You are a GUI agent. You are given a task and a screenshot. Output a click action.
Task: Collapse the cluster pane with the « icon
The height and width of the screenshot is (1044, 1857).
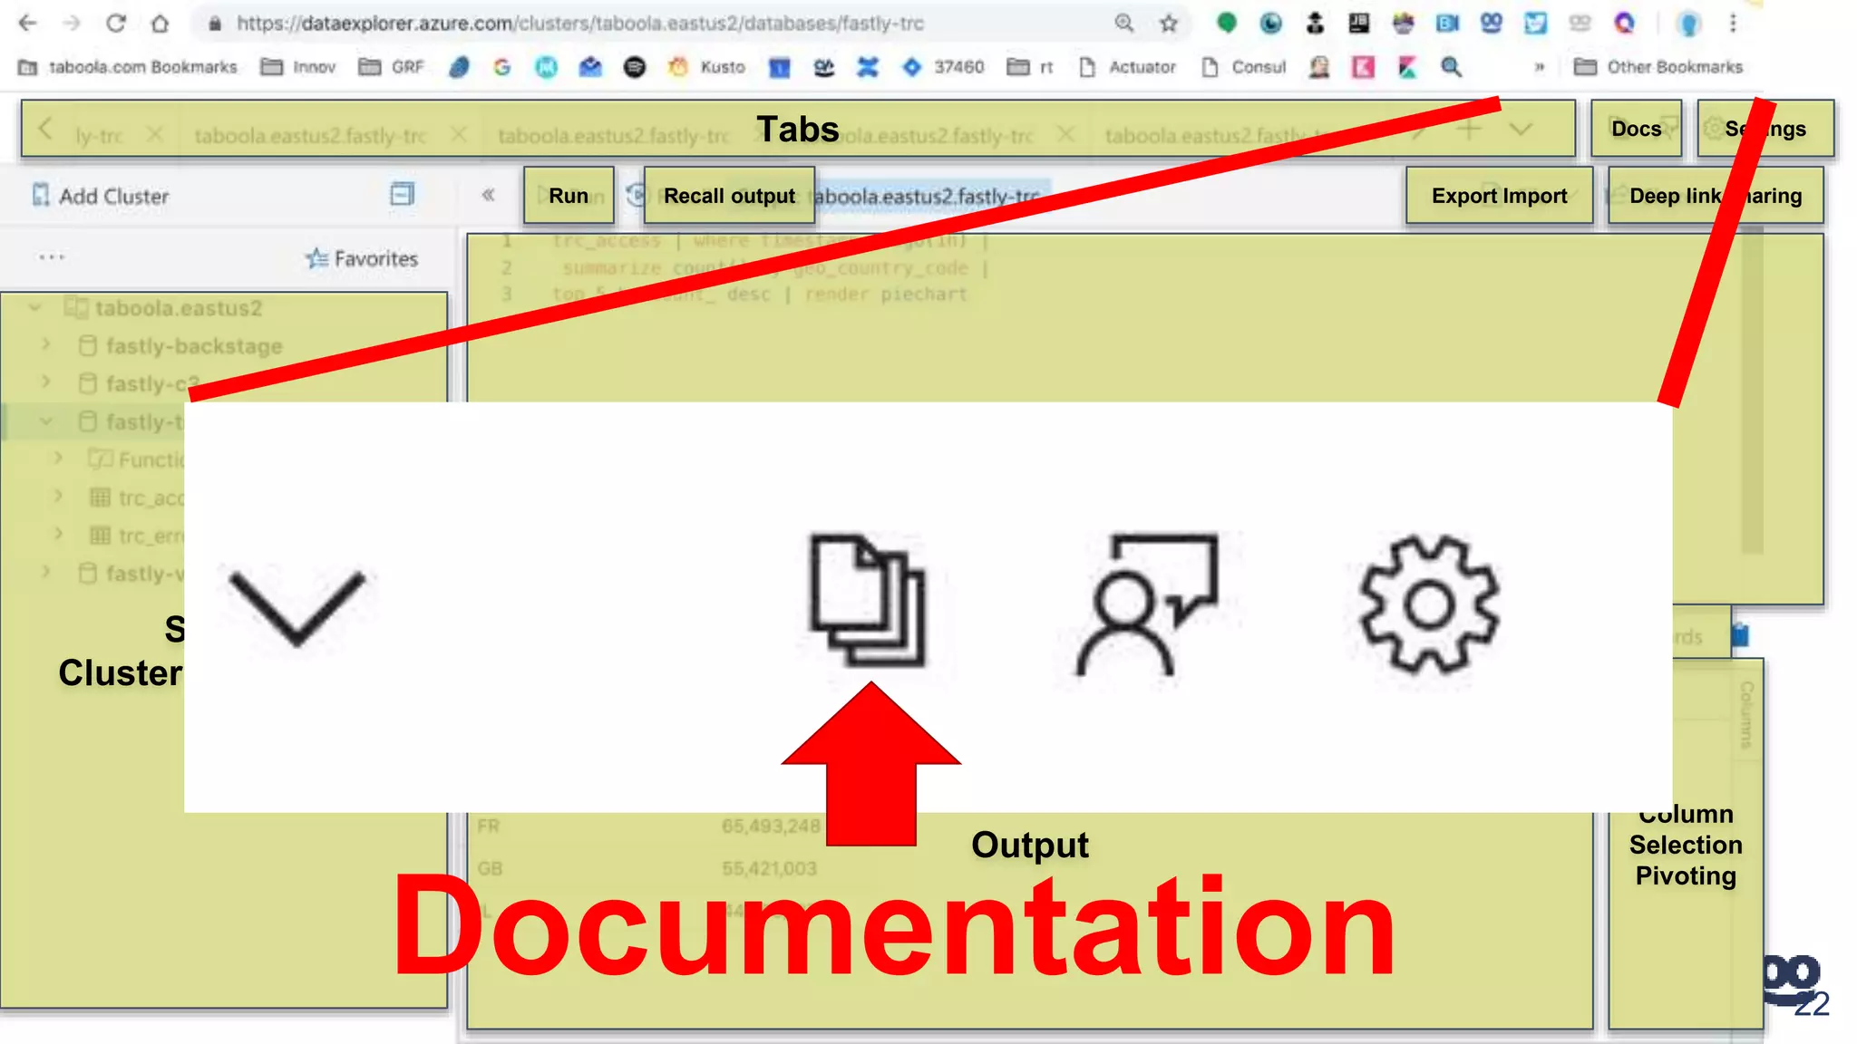pyautogui.click(x=488, y=194)
